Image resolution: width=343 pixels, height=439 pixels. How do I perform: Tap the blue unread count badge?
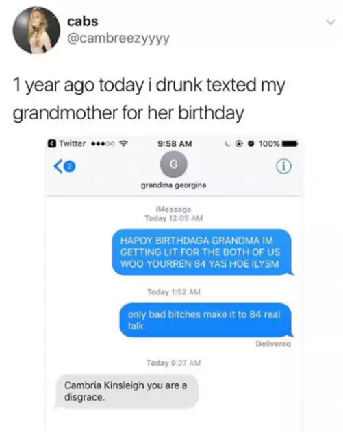pos(70,167)
